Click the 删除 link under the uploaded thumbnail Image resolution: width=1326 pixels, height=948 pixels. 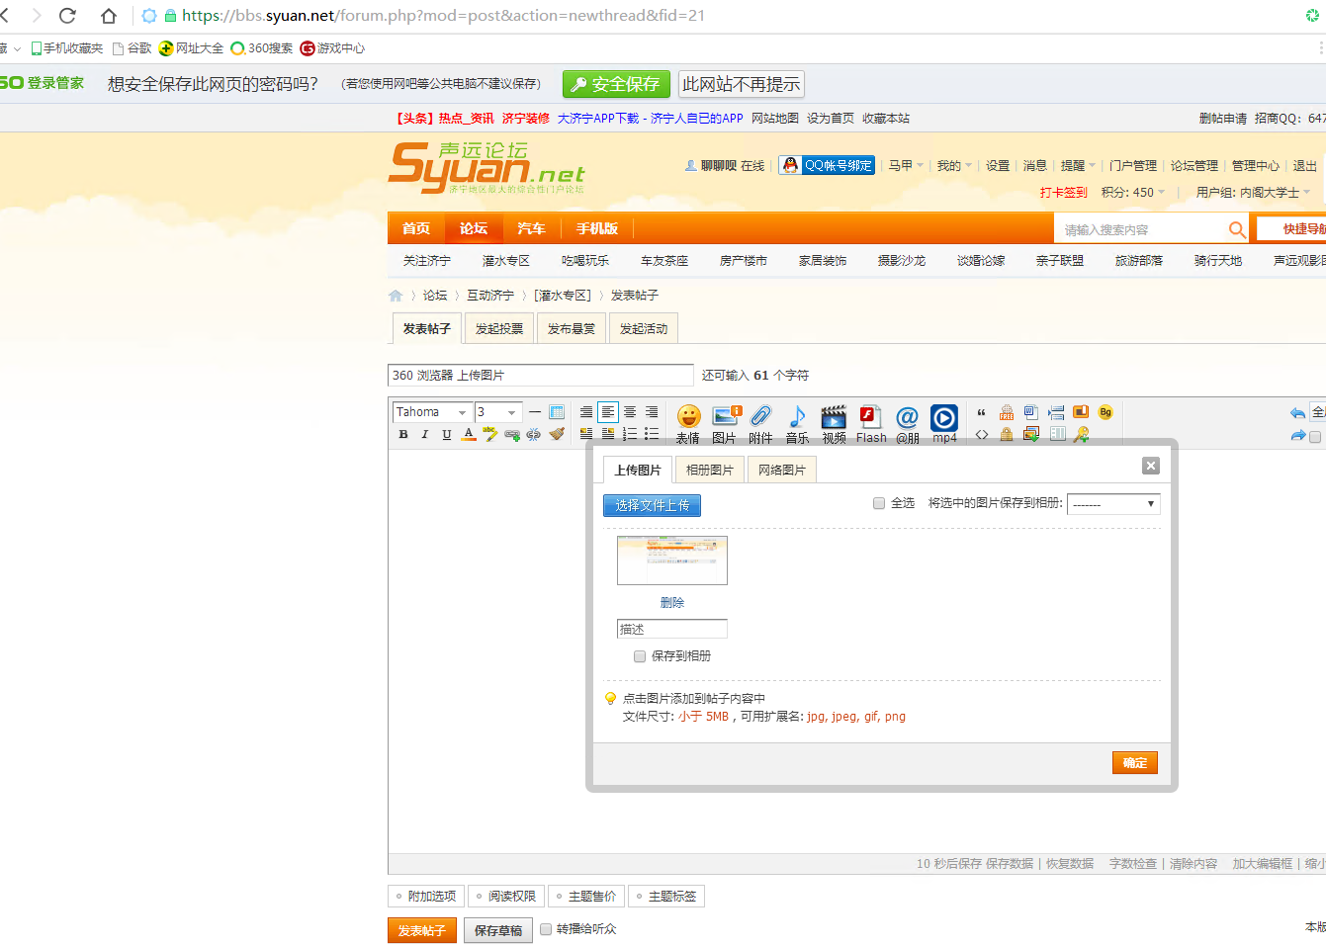[x=672, y=602]
